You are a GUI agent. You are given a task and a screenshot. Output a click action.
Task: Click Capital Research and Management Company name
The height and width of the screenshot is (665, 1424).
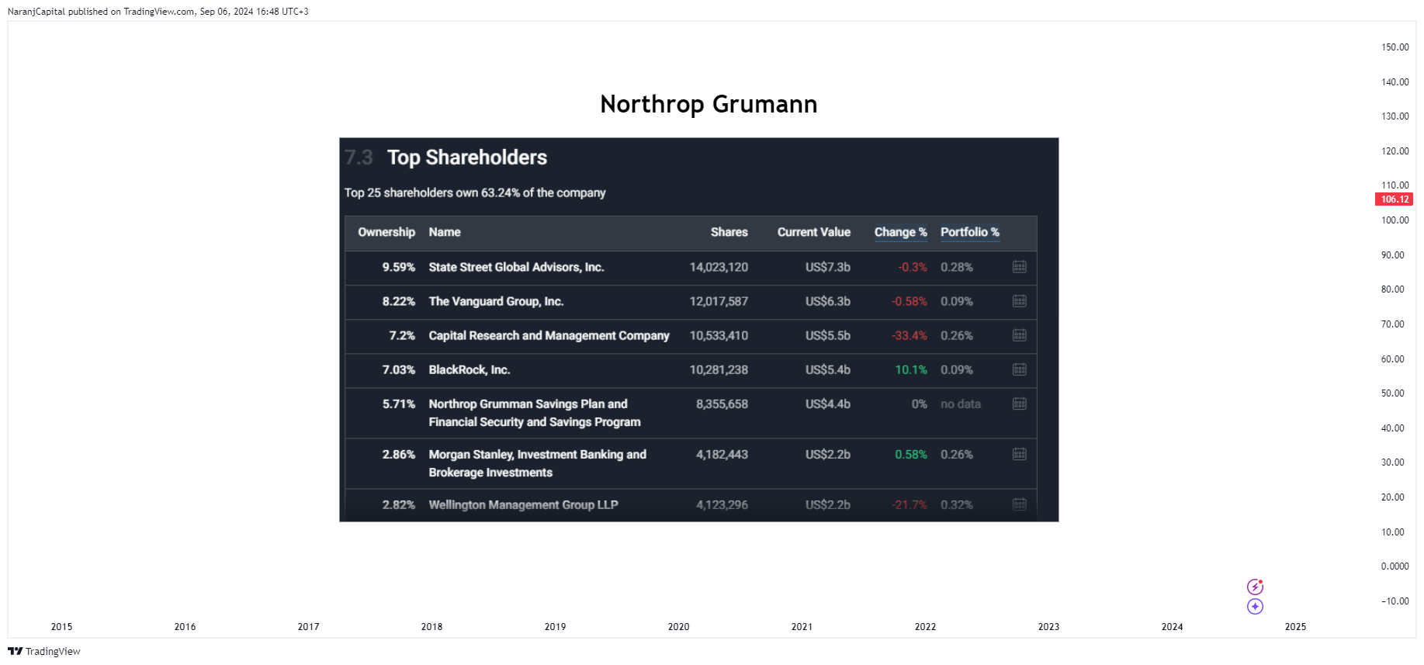click(549, 335)
